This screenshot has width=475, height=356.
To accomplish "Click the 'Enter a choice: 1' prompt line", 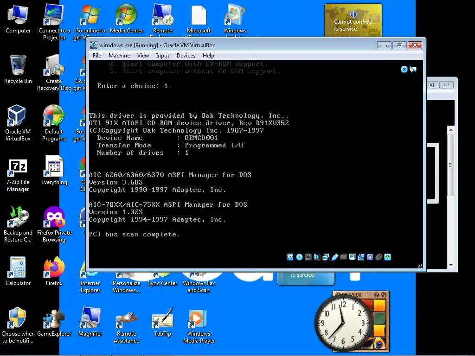I will coord(132,86).
